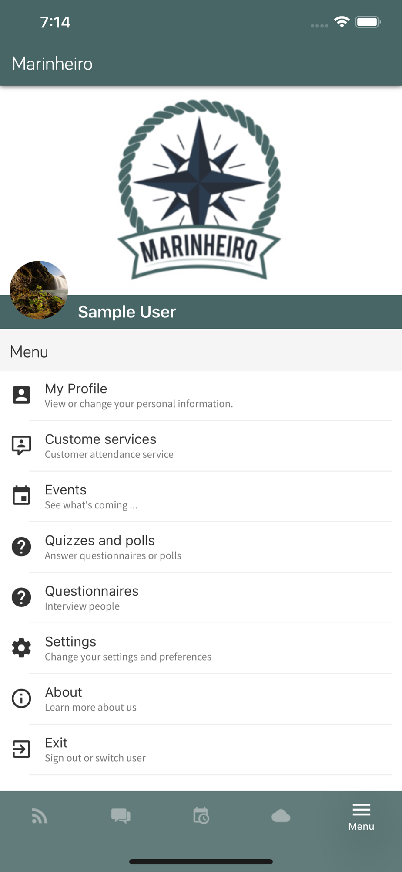
Task: Tap the Sample User profile photo
Action: tap(39, 290)
